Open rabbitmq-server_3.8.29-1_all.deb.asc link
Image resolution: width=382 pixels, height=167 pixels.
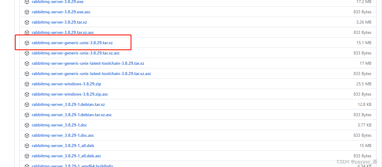coord(66,156)
